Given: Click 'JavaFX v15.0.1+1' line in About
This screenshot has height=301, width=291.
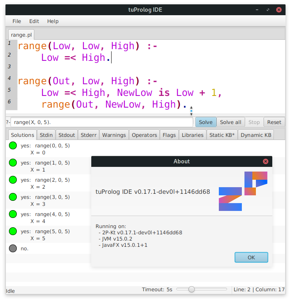Looking at the screenshot, I should point(124,245).
